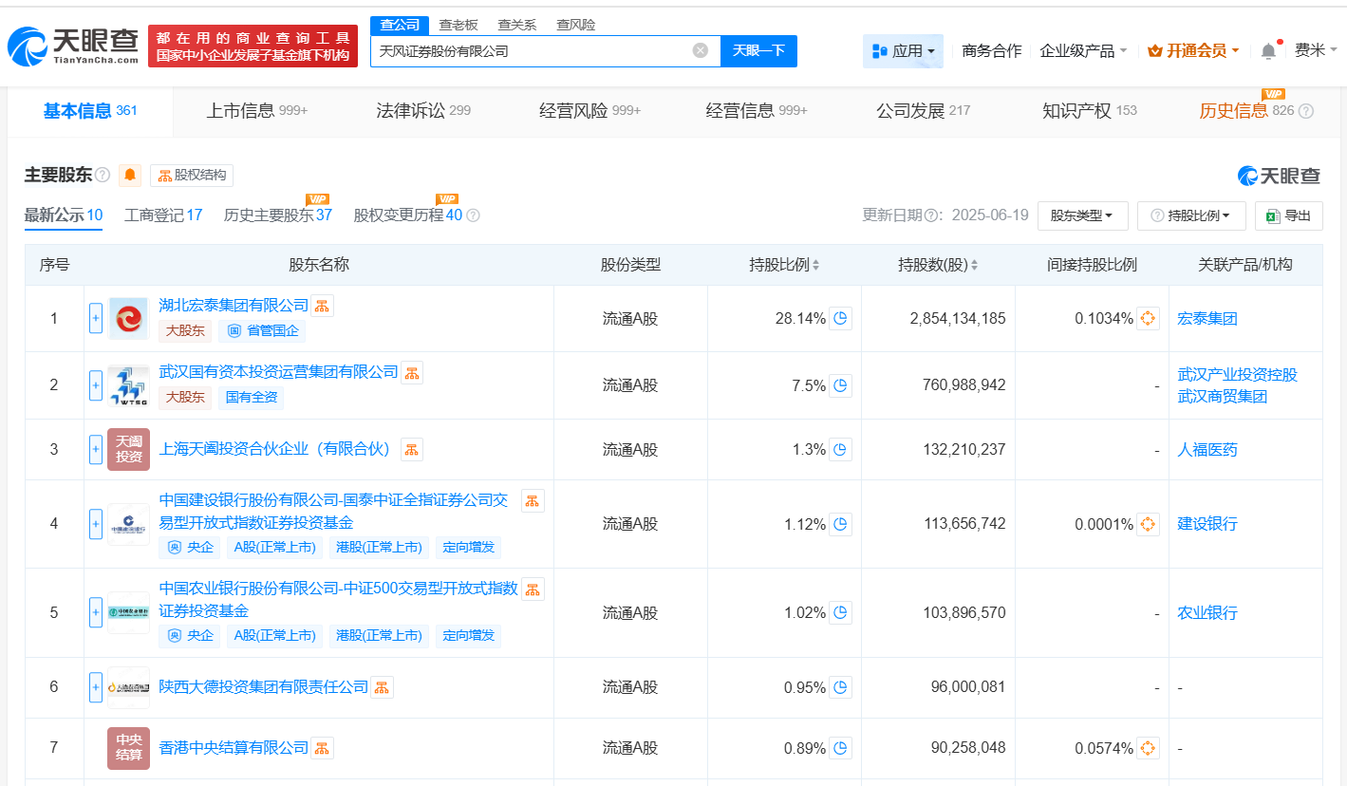The width and height of the screenshot is (1347, 786).
Task: Open the 持股比例 filter dropdown
Action: [x=1191, y=215]
